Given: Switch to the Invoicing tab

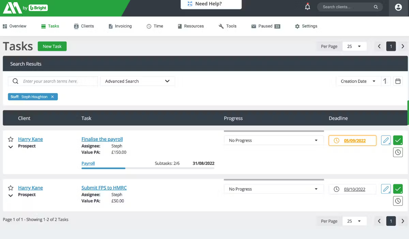Looking at the screenshot, I should point(120,26).
